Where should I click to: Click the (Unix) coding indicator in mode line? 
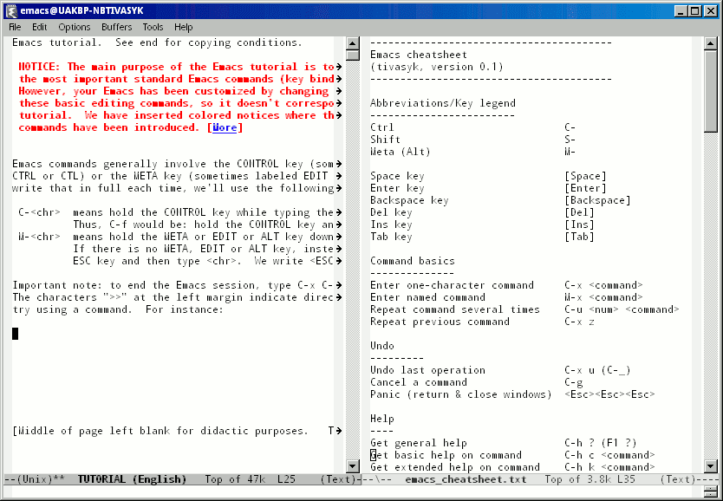point(35,479)
